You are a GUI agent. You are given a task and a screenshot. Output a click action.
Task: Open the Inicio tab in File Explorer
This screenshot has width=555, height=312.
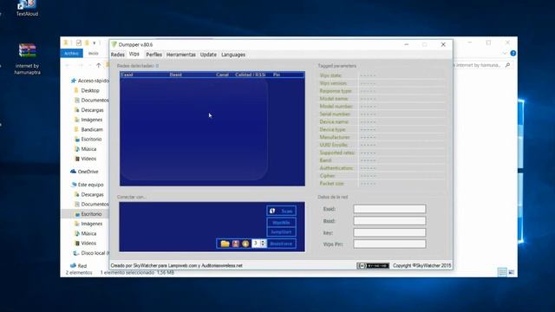(x=94, y=54)
